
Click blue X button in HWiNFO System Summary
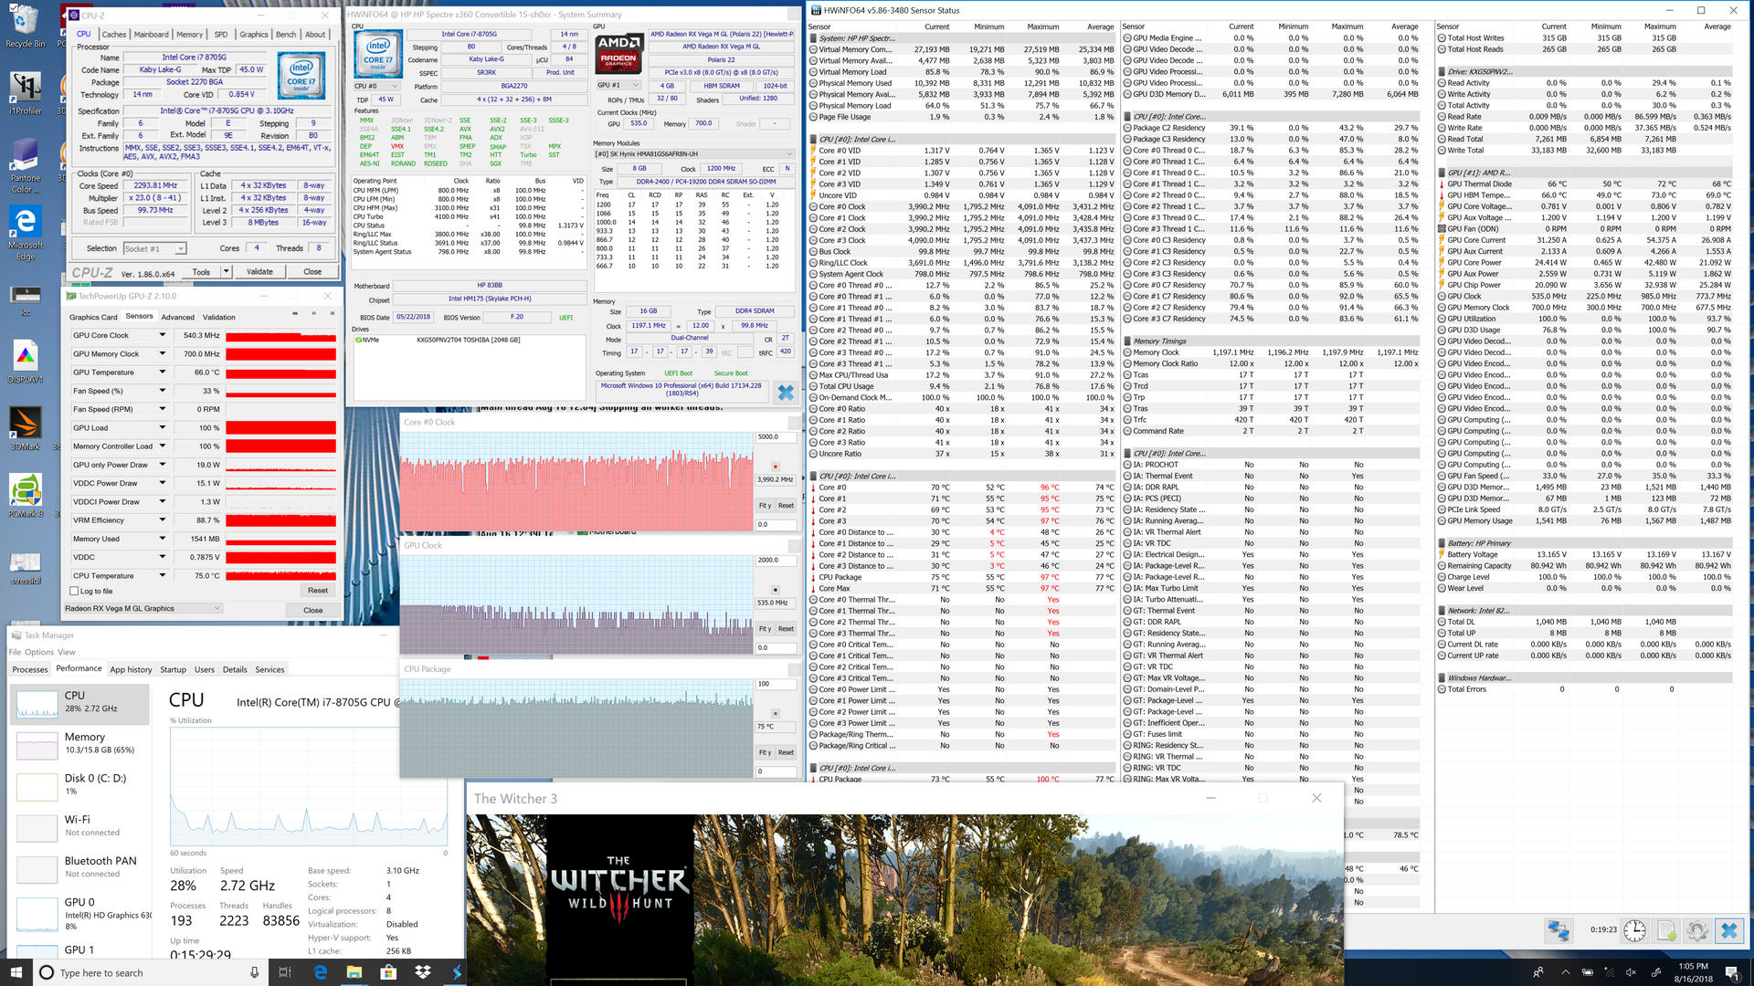[x=786, y=393]
